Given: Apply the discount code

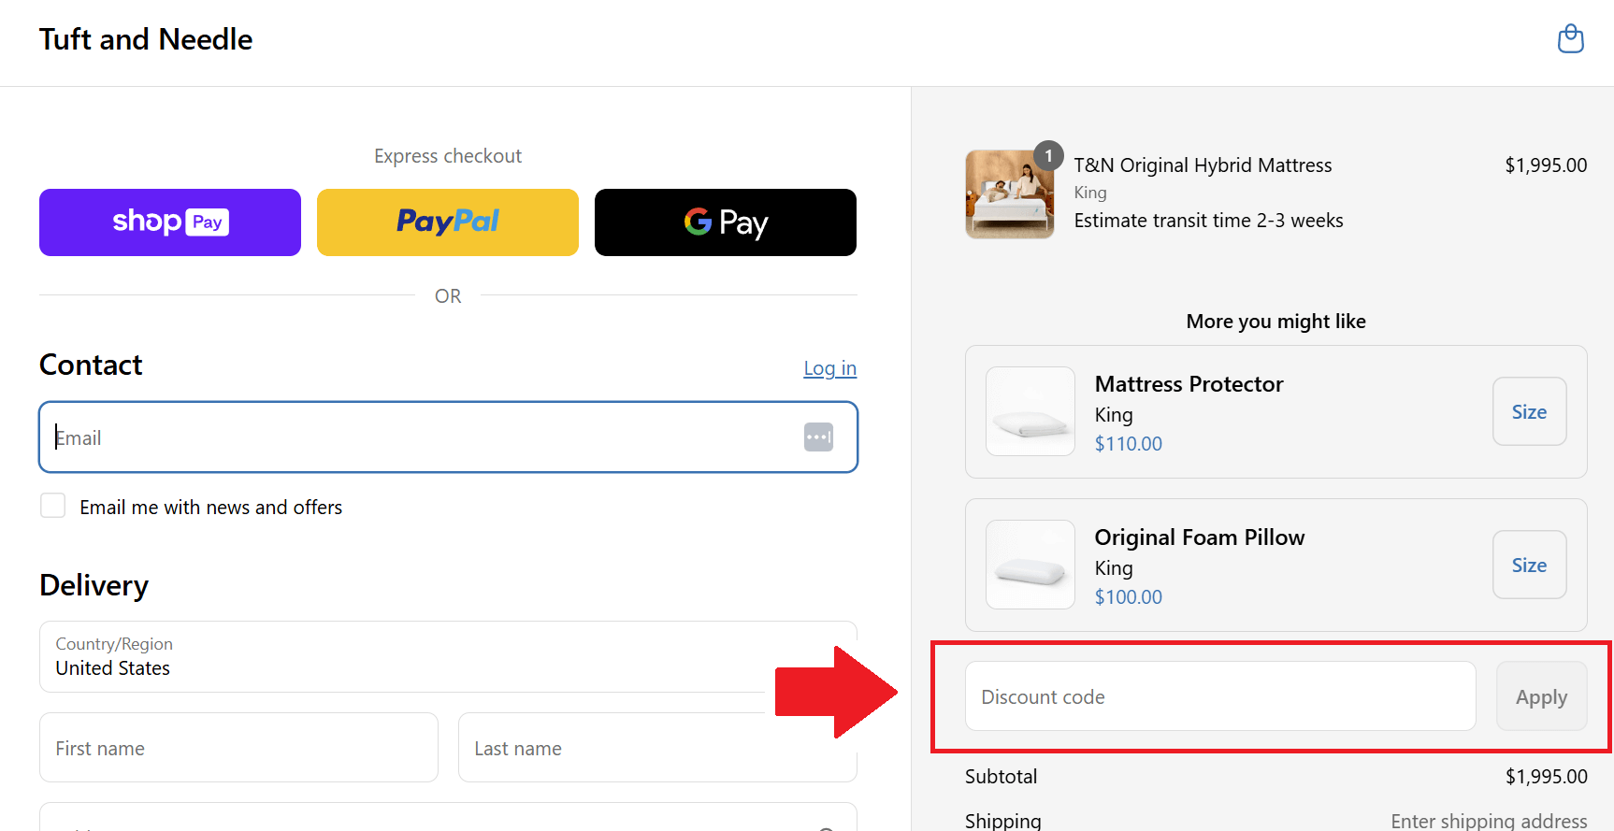Looking at the screenshot, I should point(1541,696).
